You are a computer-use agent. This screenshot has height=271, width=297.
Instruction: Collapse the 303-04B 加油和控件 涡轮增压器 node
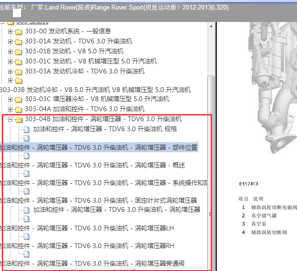(10, 120)
